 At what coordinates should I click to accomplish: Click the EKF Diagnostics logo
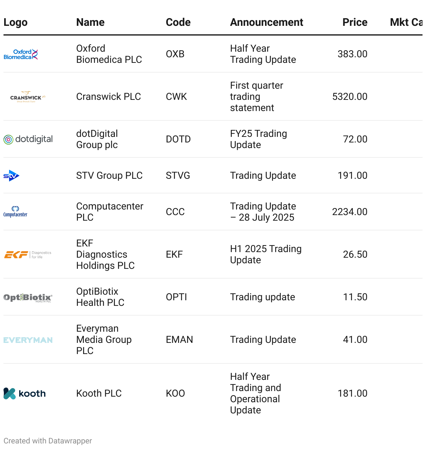click(x=28, y=255)
